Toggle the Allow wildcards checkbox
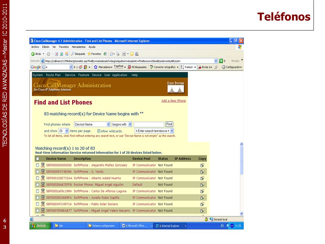The image size is (325, 244). 99,131
